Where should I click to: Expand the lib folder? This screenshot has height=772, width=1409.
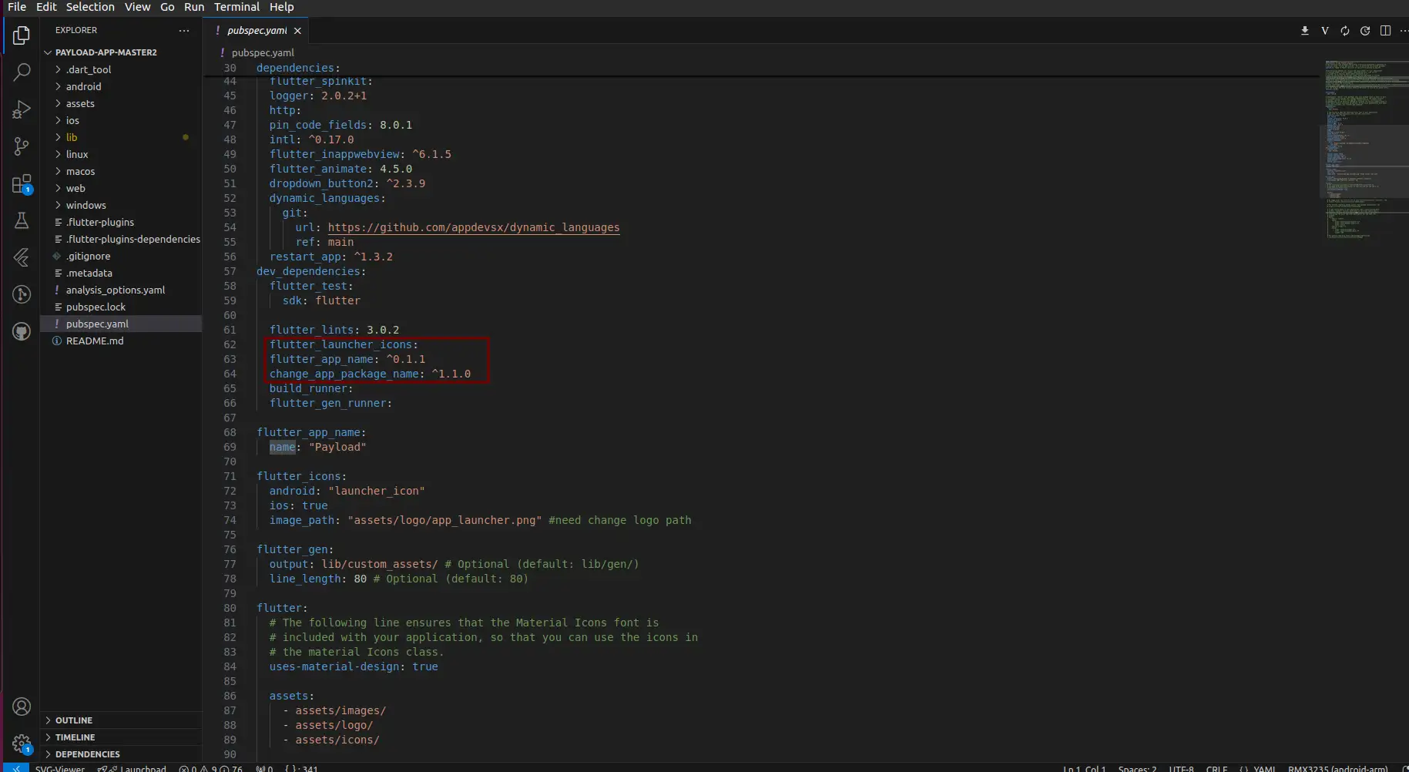121,137
